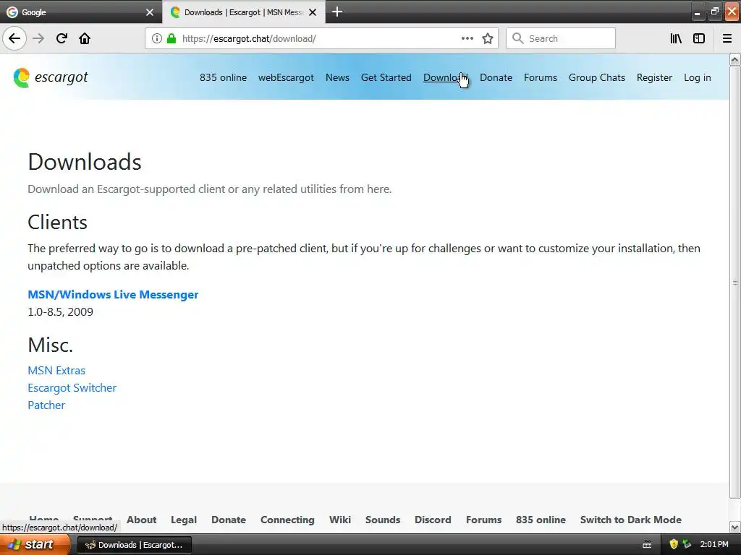This screenshot has width=741, height=555.
Task: Click the footer Forums link
Action: 483,520
